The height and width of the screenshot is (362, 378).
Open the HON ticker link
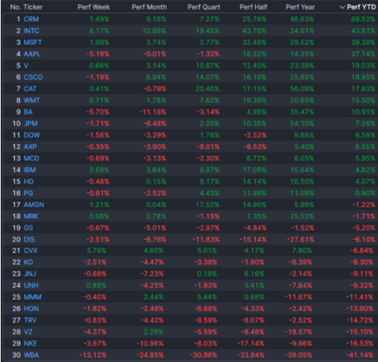click(x=31, y=309)
